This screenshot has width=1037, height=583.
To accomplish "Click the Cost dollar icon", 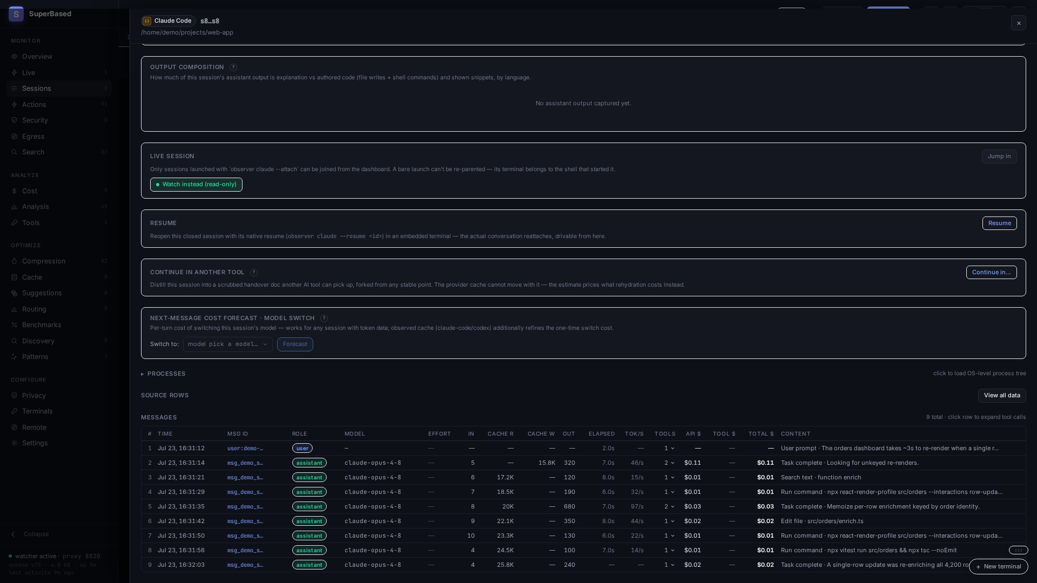I will [15, 191].
